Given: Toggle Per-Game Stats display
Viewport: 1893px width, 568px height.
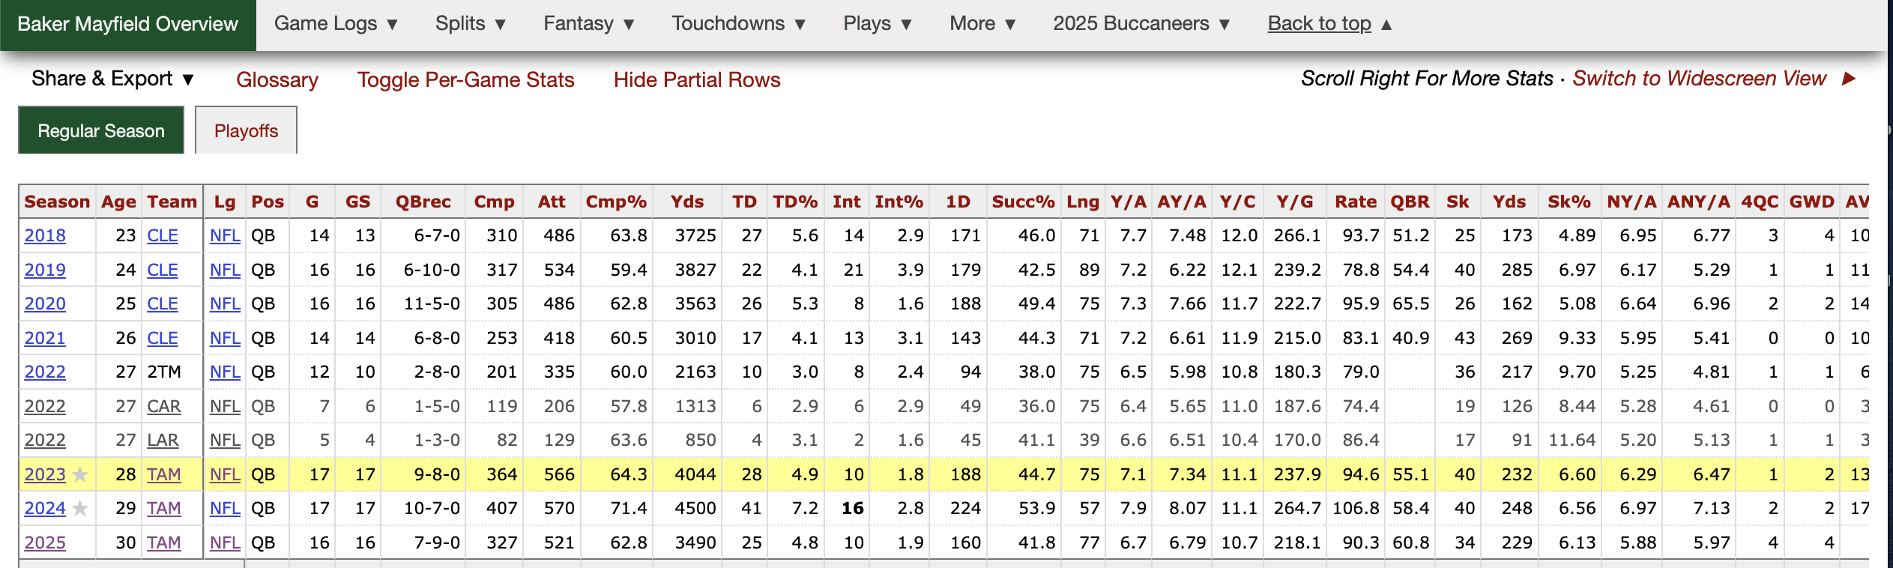Looking at the screenshot, I should (465, 79).
